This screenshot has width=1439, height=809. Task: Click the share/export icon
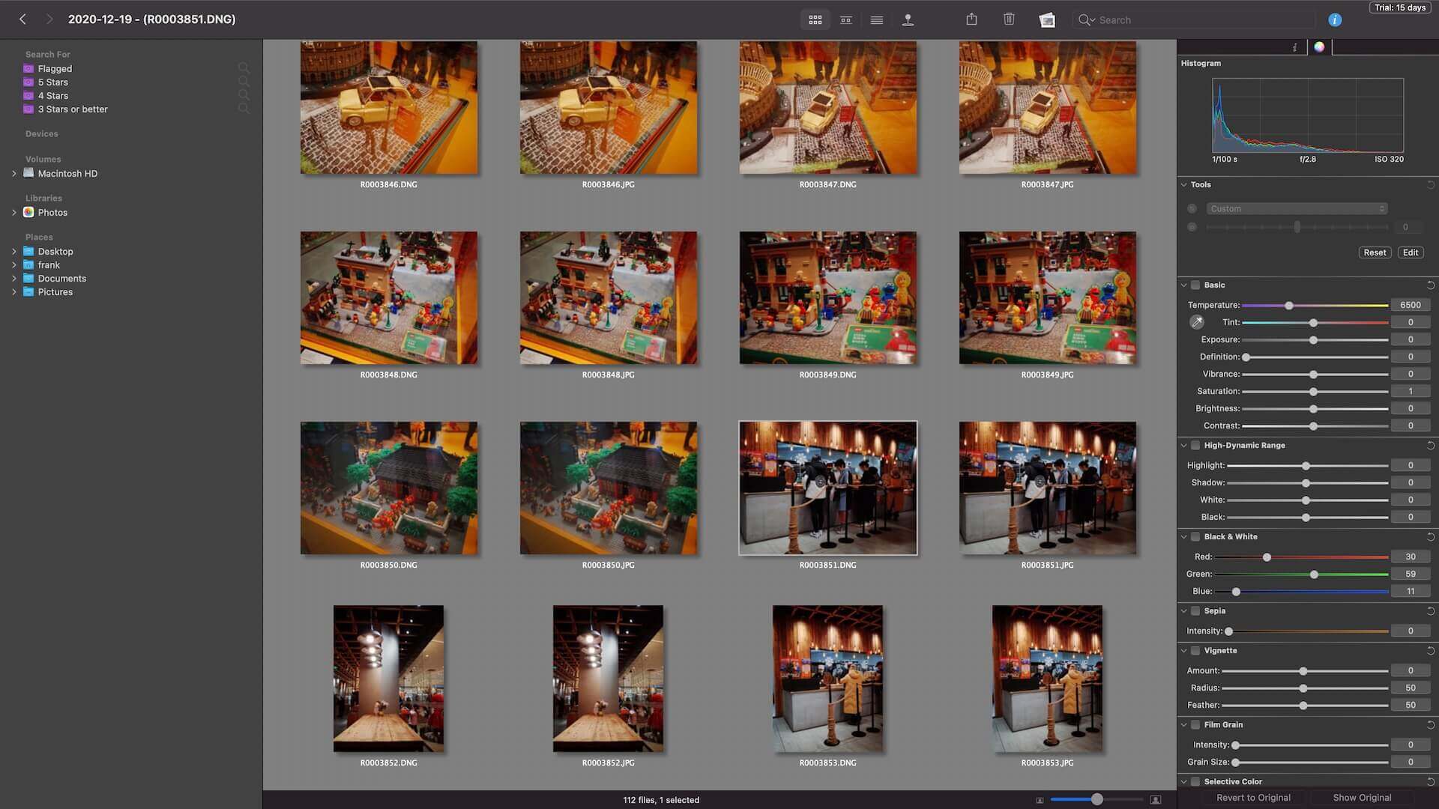pos(971,19)
